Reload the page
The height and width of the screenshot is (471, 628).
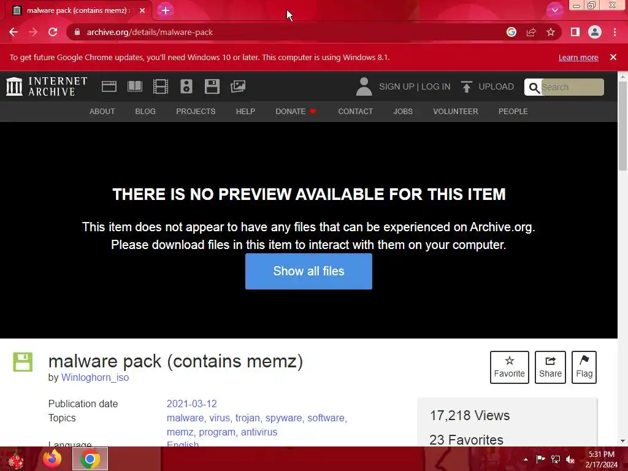click(x=53, y=32)
